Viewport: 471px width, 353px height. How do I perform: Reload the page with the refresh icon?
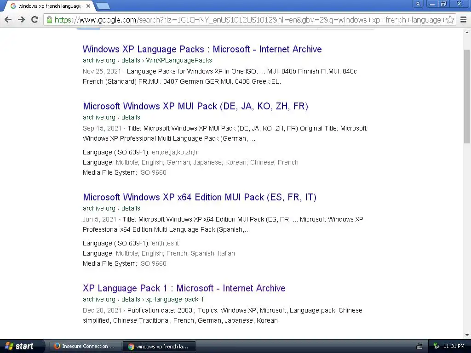coord(35,20)
